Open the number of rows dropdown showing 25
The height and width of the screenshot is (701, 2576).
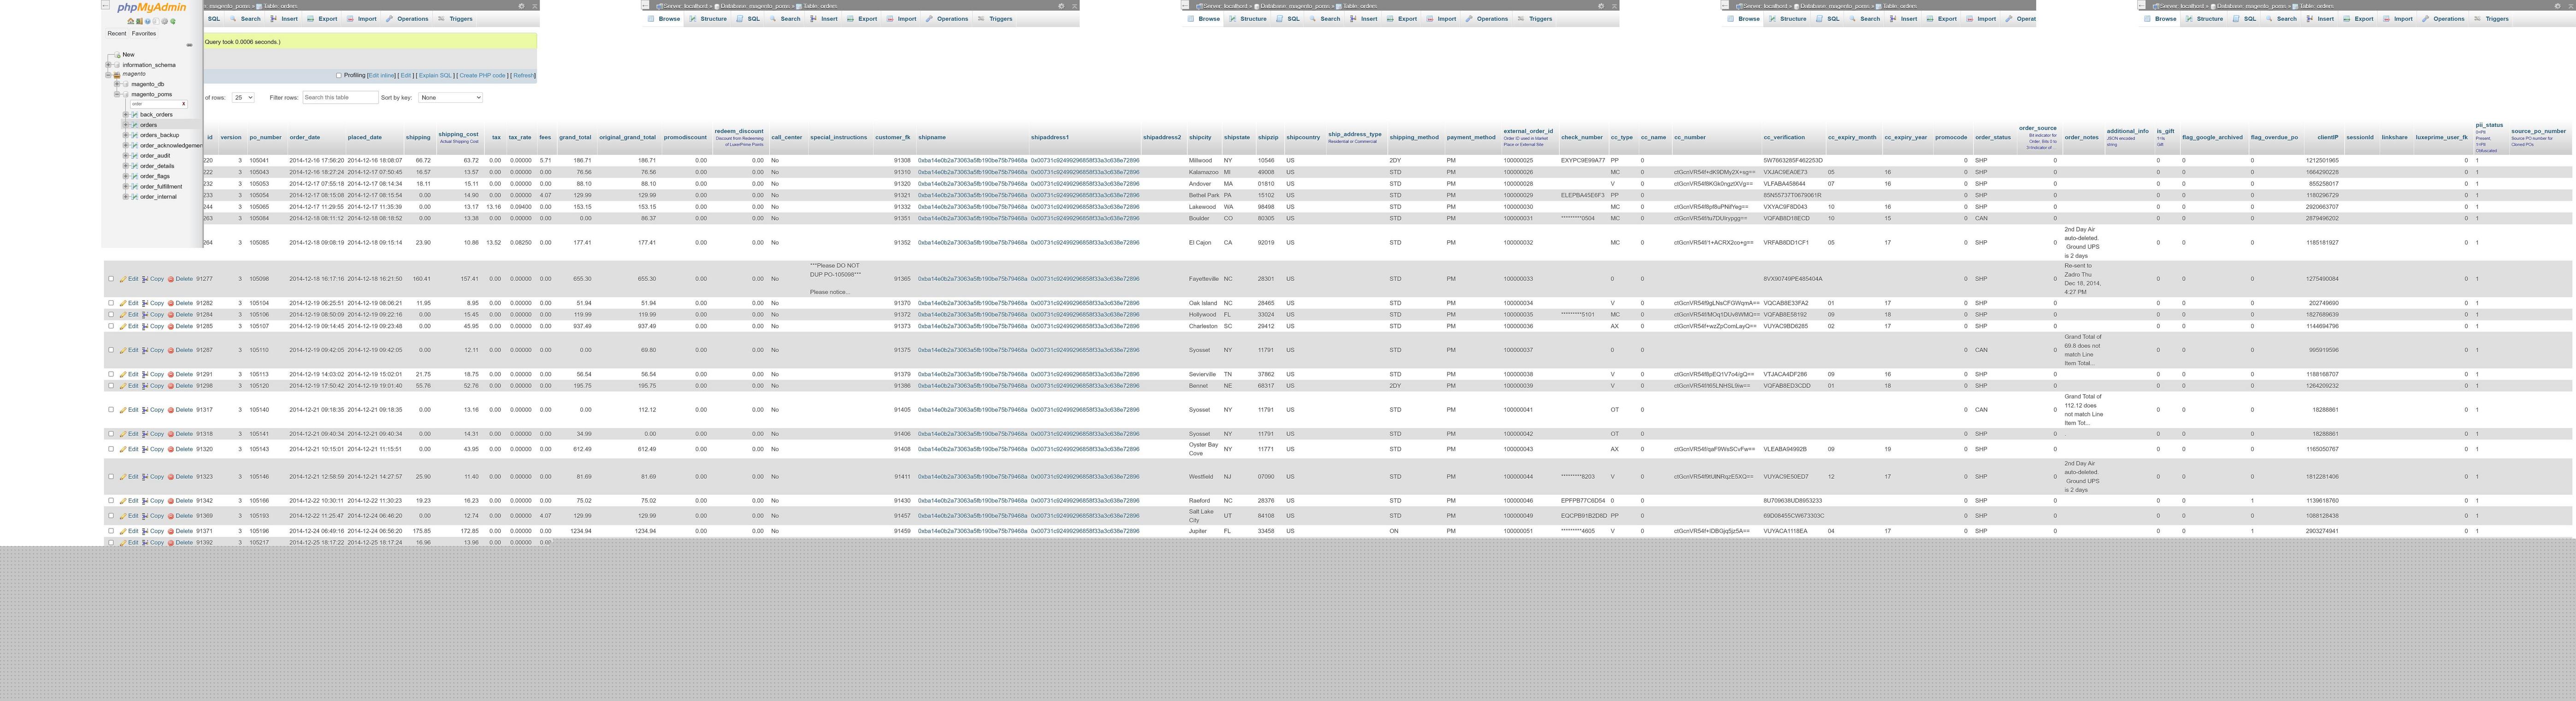click(x=243, y=98)
